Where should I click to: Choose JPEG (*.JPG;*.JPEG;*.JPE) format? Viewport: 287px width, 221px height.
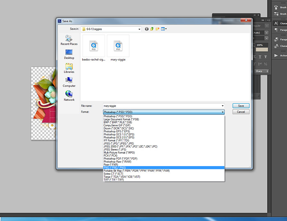[164, 144]
